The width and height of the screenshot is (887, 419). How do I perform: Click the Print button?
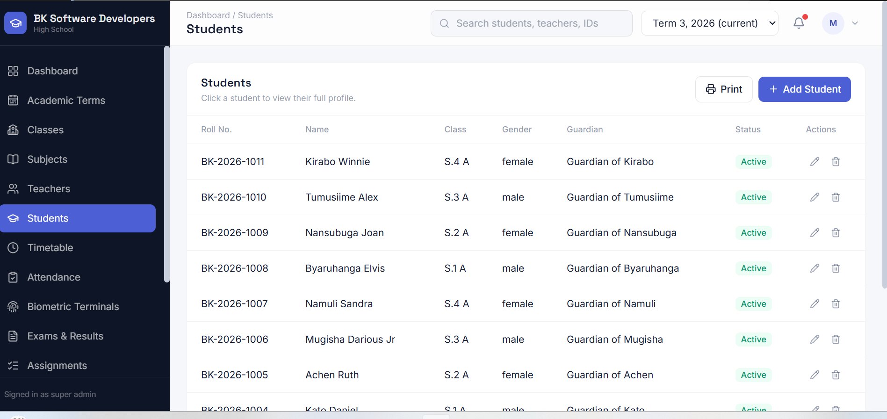(x=724, y=89)
